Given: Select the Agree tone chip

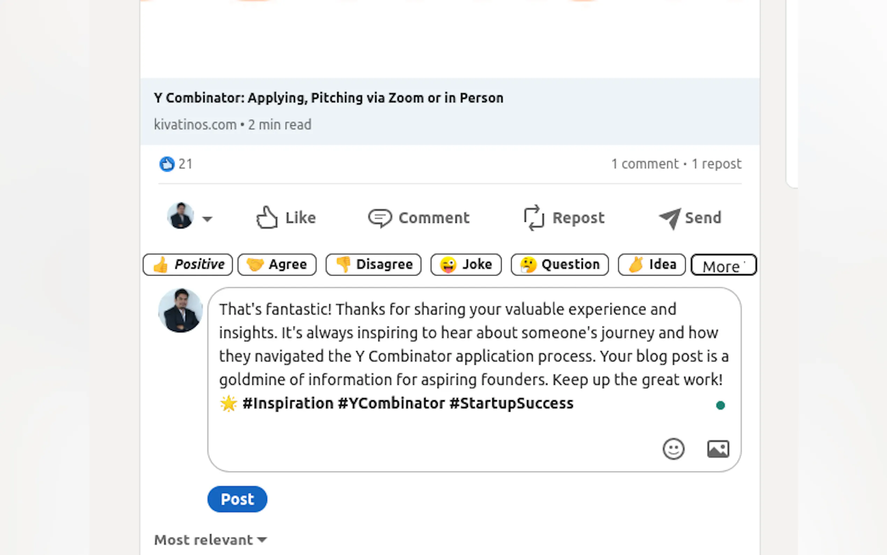Looking at the screenshot, I should [277, 265].
